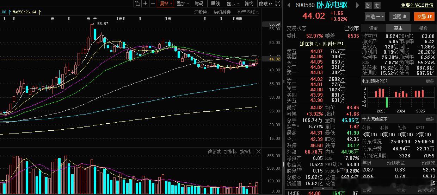
Task: Click 换手 value 6.77%
Action: coord(315,126)
